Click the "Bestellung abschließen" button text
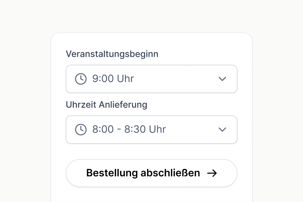Screen dimensions: 303x202 pos(143,173)
